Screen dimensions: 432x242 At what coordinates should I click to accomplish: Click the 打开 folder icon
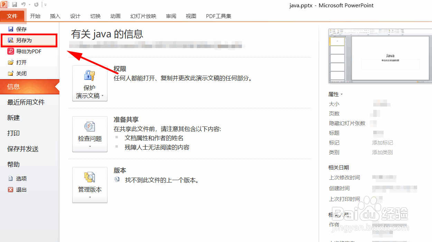[x=11, y=63]
